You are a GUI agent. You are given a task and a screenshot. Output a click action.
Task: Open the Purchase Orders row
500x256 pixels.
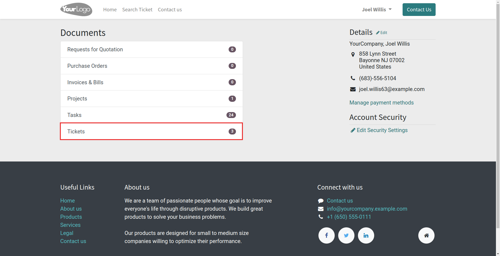pyautogui.click(x=152, y=66)
